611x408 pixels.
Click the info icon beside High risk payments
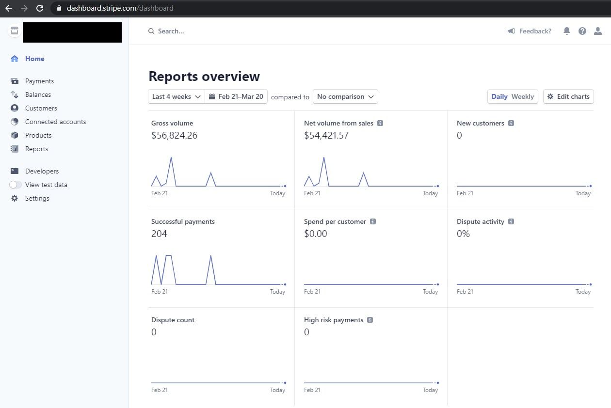click(x=370, y=320)
